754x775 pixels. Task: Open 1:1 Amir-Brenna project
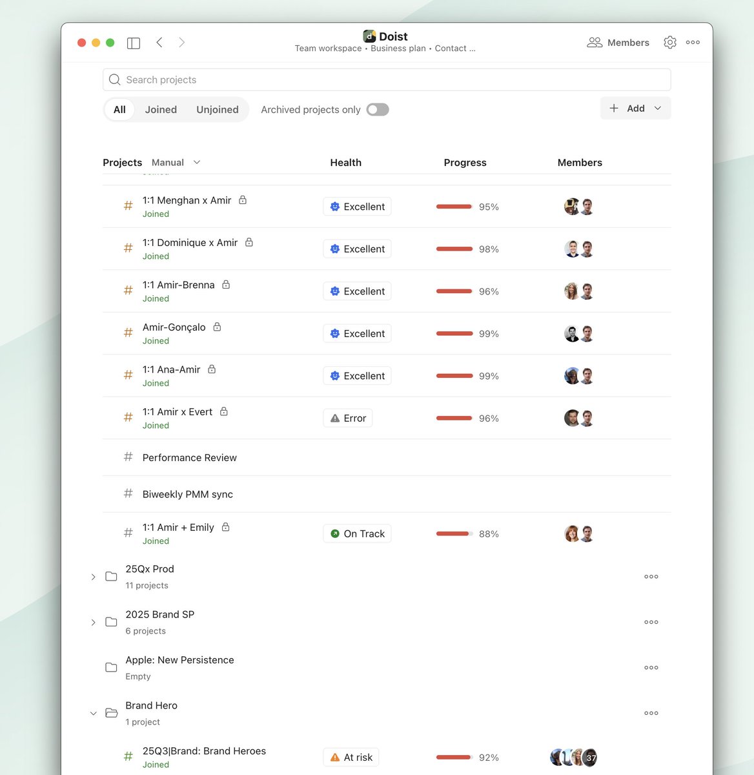click(x=178, y=285)
